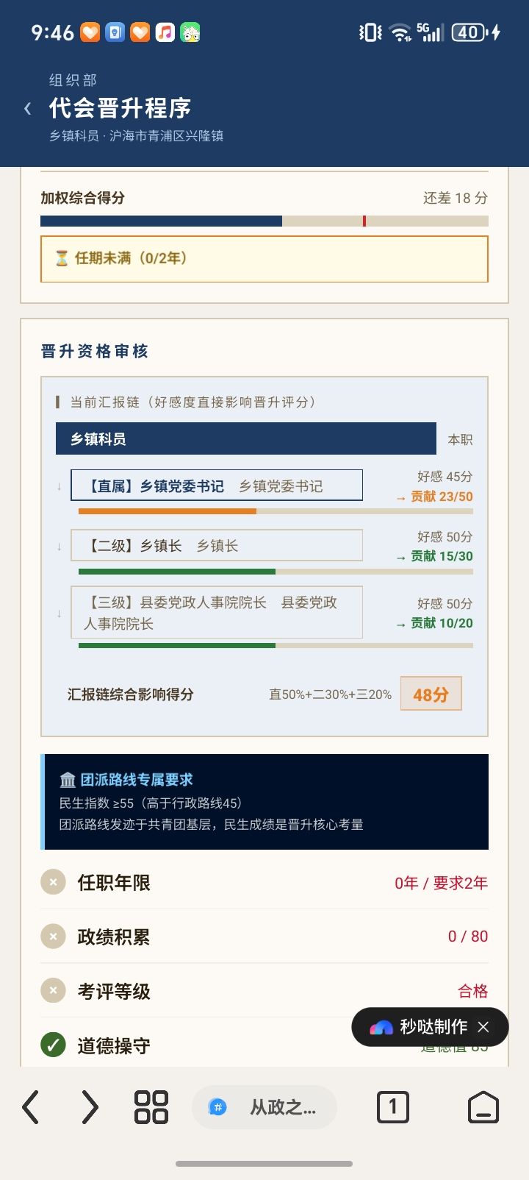Tap the X mark beside 政绩积累
The image size is (529, 1180).
53,936
